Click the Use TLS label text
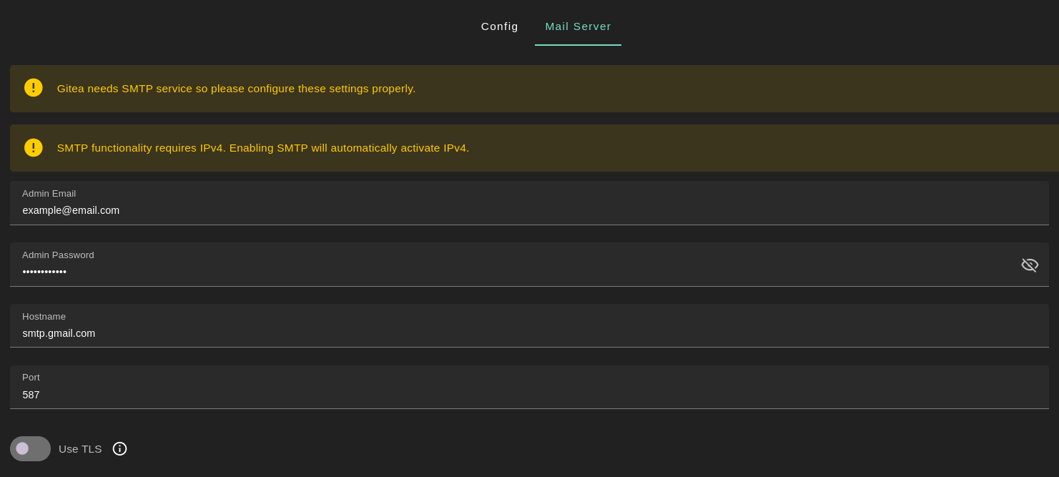This screenshot has height=477, width=1059. (x=80, y=449)
